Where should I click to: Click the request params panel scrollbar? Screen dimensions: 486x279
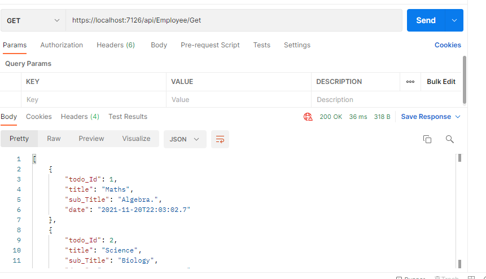pyautogui.click(x=465, y=80)
